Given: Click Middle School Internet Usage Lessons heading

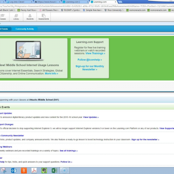Looking at the screenshot, I should [x=30, y=65].
